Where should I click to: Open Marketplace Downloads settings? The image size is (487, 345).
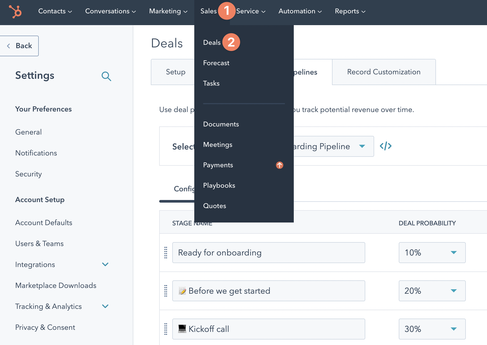pyautogui.click(x=56, y=285)
